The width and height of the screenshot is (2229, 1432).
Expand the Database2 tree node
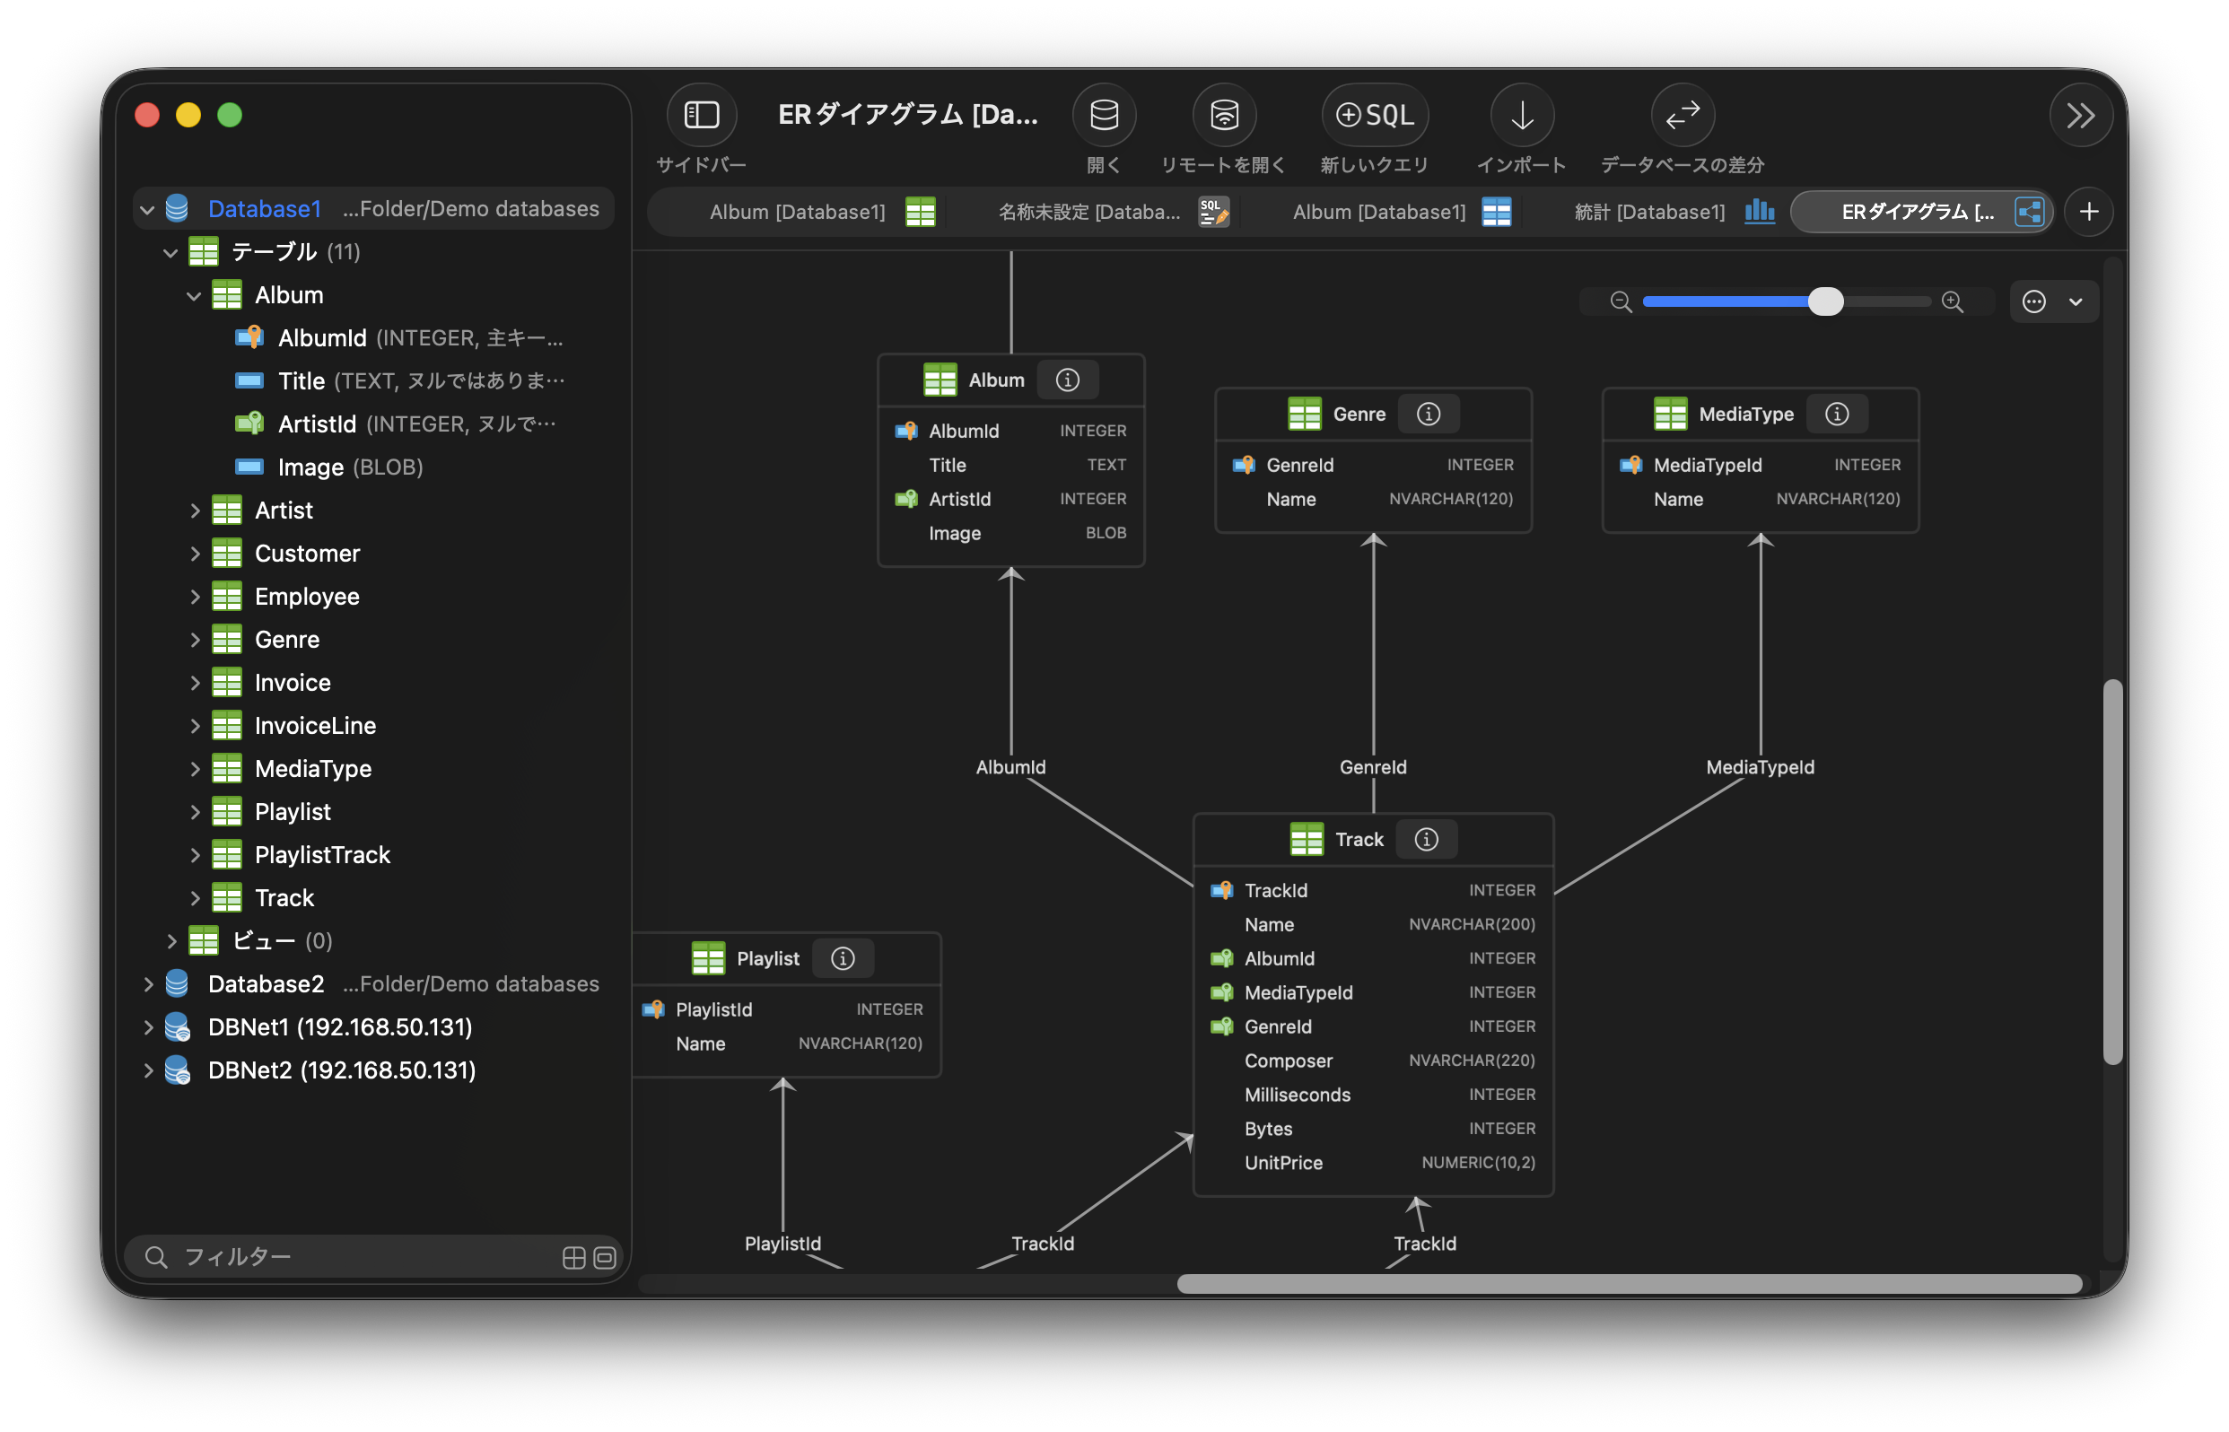tap(148, 983)
